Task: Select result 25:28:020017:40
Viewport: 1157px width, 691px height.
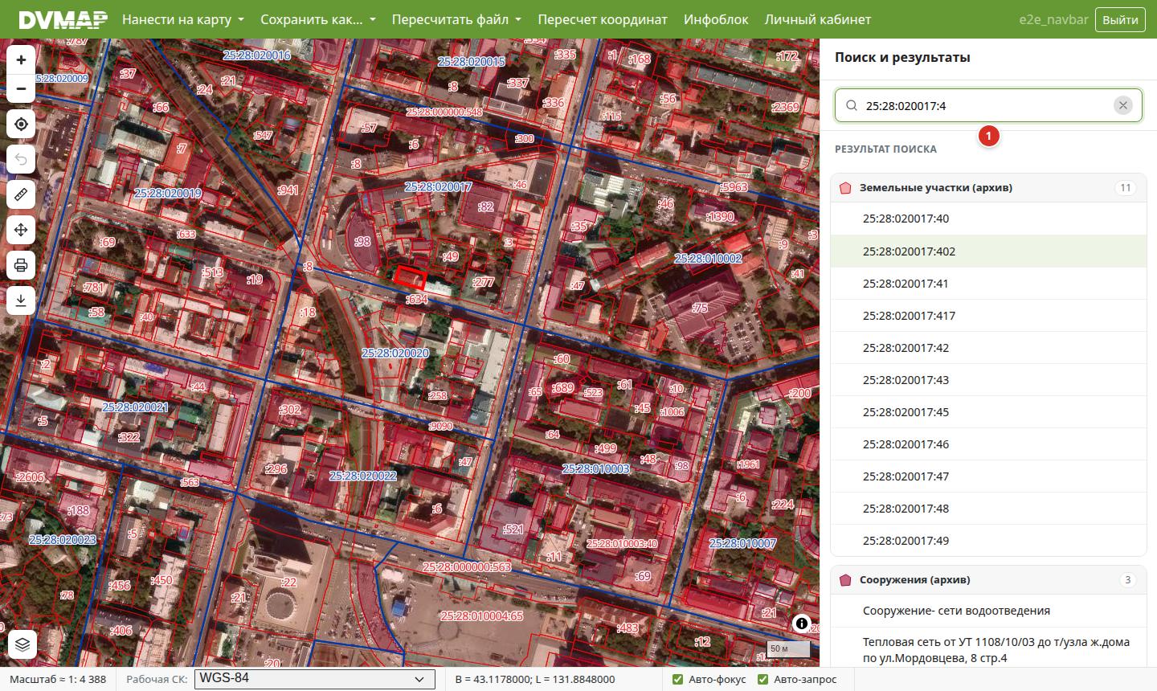Action: [x=988, y=219]
